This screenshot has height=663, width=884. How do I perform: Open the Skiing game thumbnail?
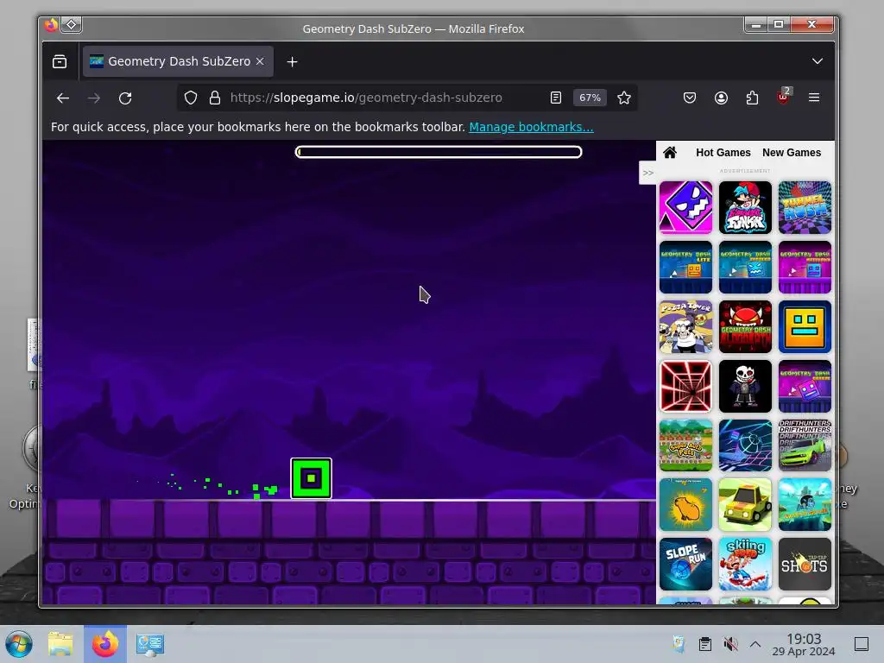745,564
